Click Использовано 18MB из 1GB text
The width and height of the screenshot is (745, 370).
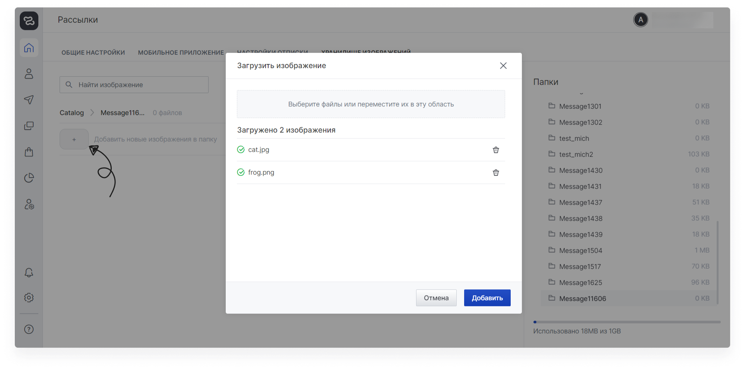[x=577, y=331]
